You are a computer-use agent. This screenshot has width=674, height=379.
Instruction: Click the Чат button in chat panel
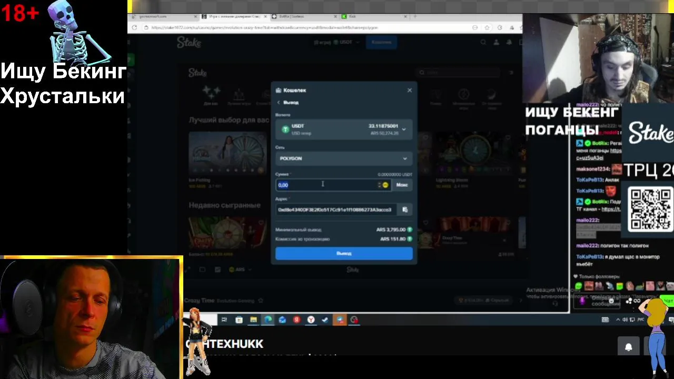[668, 301]
